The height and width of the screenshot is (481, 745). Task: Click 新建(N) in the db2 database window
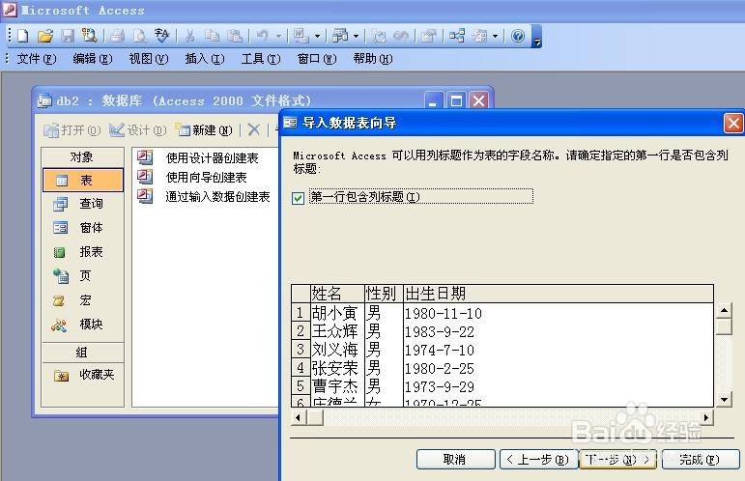[203, 130]
